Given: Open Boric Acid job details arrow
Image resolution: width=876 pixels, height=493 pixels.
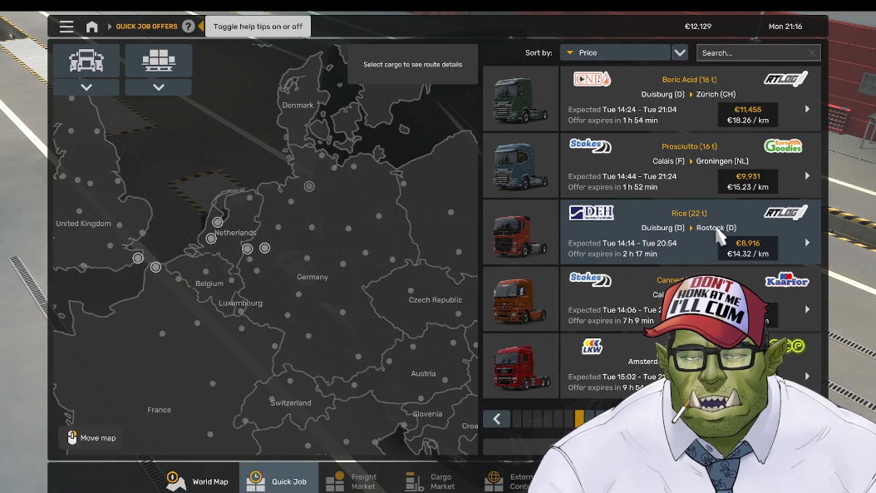Looking at the screenshot, I should coord(807,109).
